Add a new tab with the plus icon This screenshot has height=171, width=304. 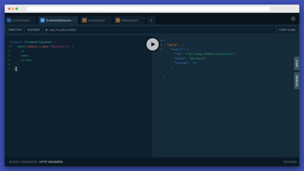[151, 20]
